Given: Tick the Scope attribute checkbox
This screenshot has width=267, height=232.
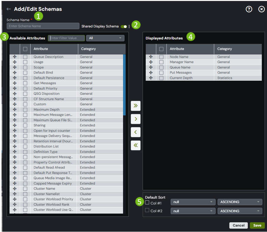Looking at the screenshot, I should (25, 67).
